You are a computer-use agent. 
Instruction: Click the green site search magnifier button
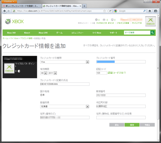(x=152, y=33)
